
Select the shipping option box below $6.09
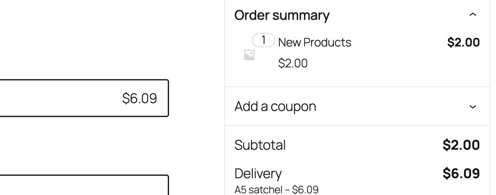coord(84,186)
